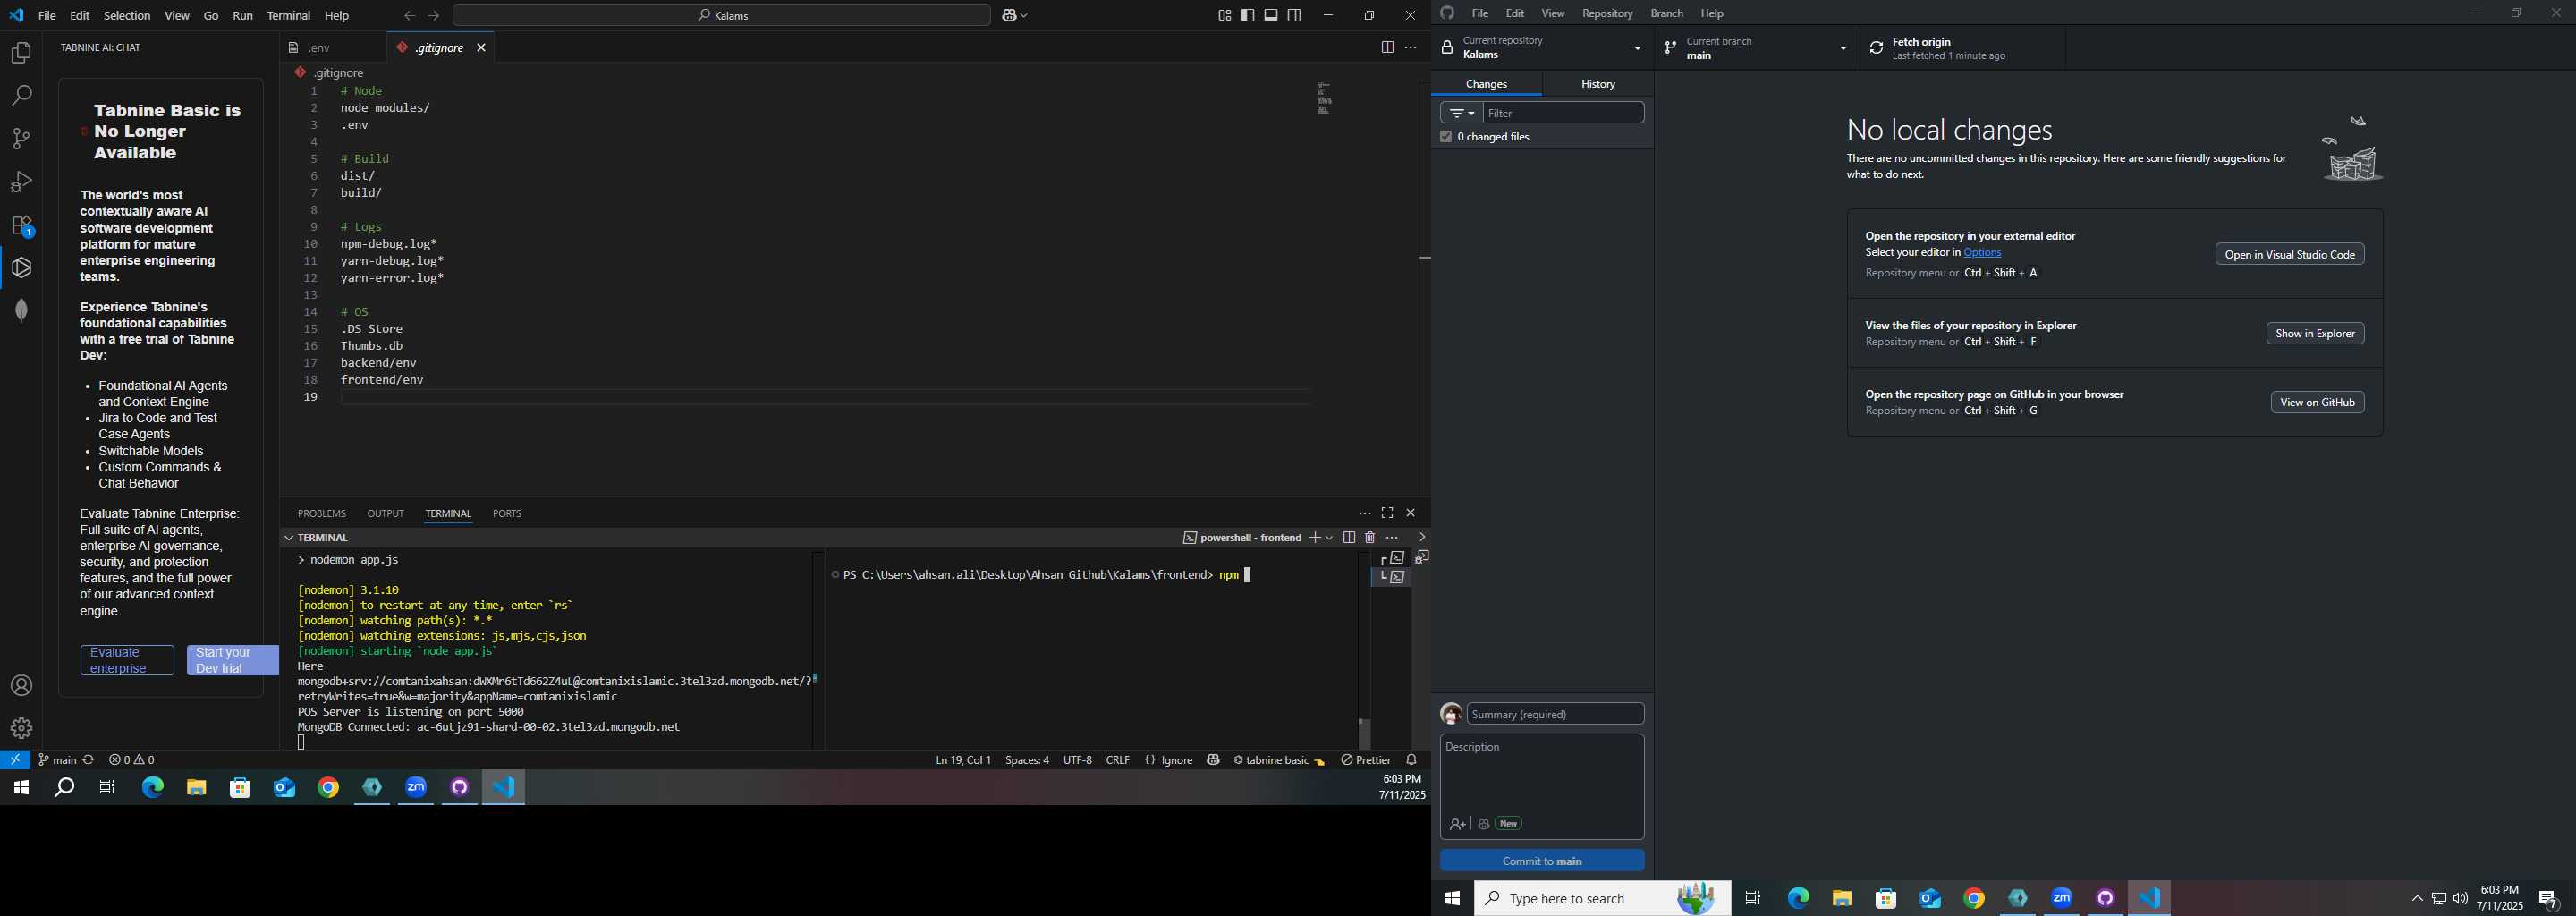
Task: Open Repository menu in GitHub Desktop
Action: (x=1607, y=13)
